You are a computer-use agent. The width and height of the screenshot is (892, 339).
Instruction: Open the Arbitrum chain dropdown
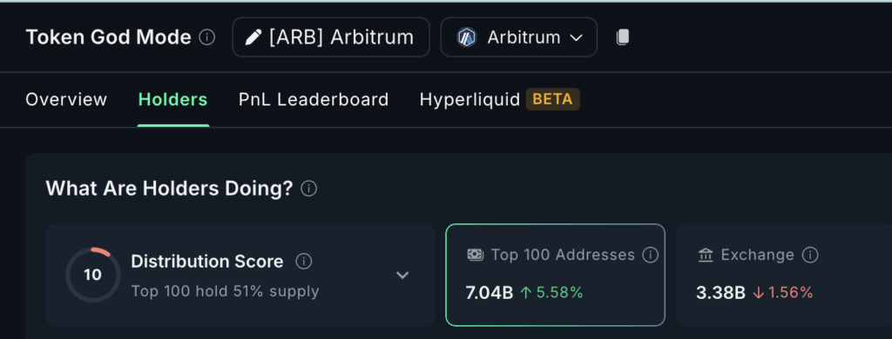[x=519, y=37]
